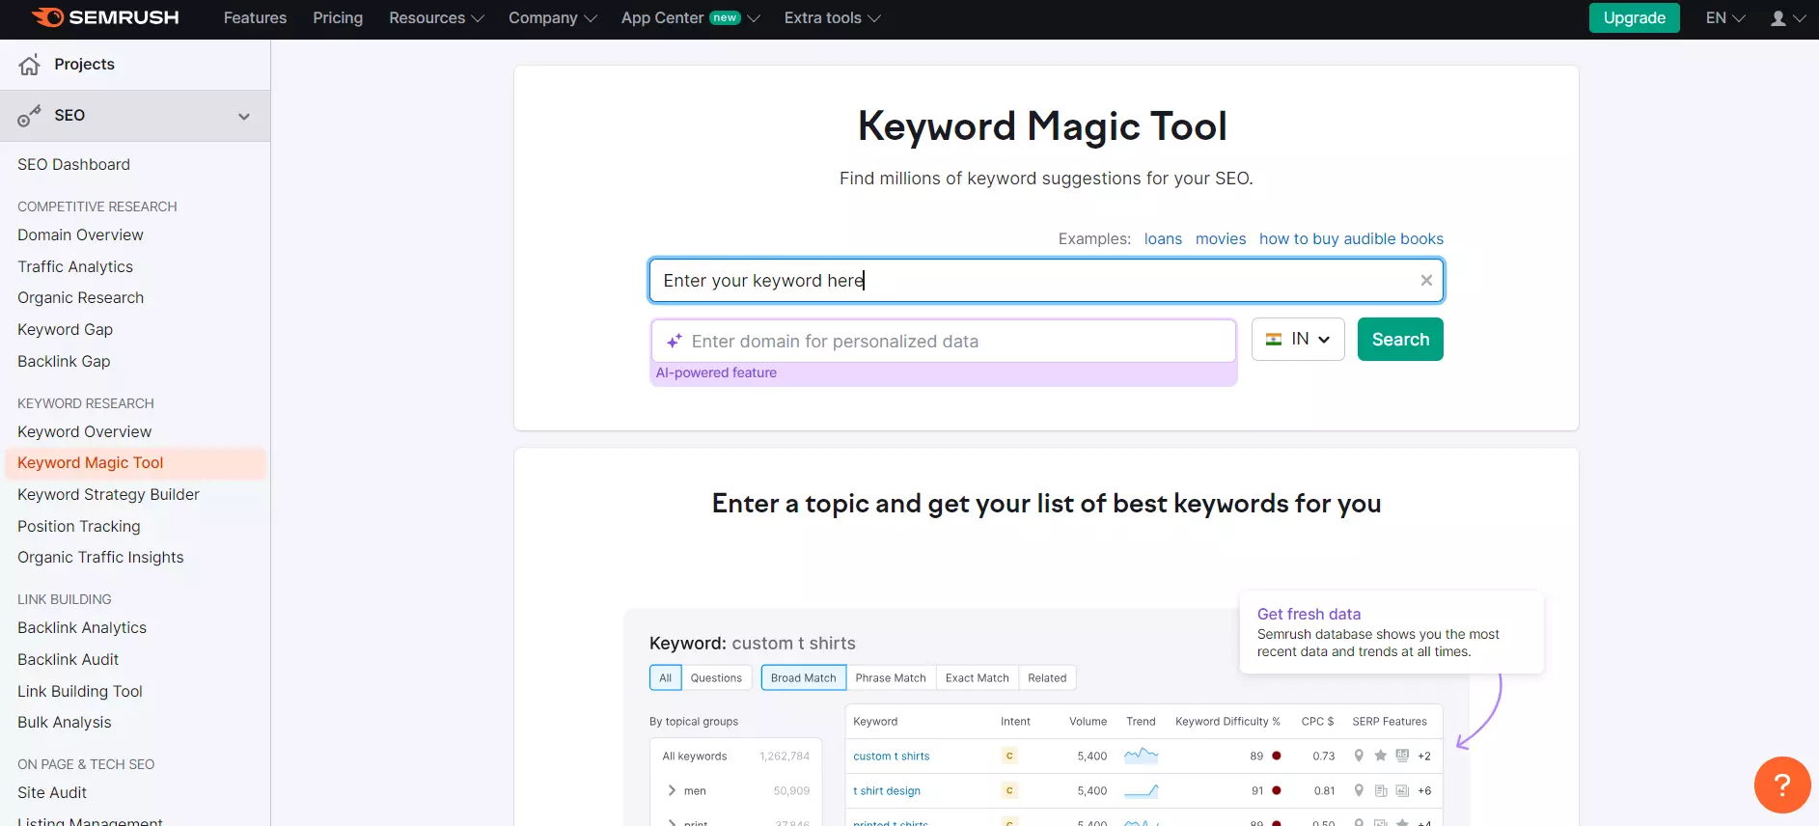Open the Features menu item
Screen dimensions: 1819x826
(255, 18)
